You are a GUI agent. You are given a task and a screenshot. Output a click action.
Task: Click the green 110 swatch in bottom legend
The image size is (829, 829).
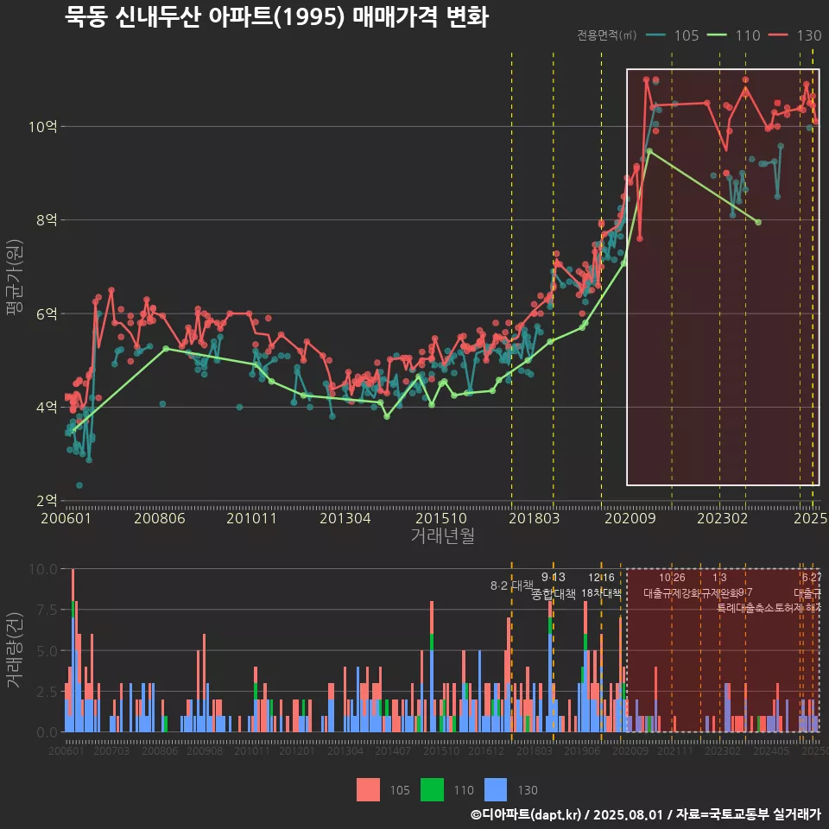tap(432, 790)
